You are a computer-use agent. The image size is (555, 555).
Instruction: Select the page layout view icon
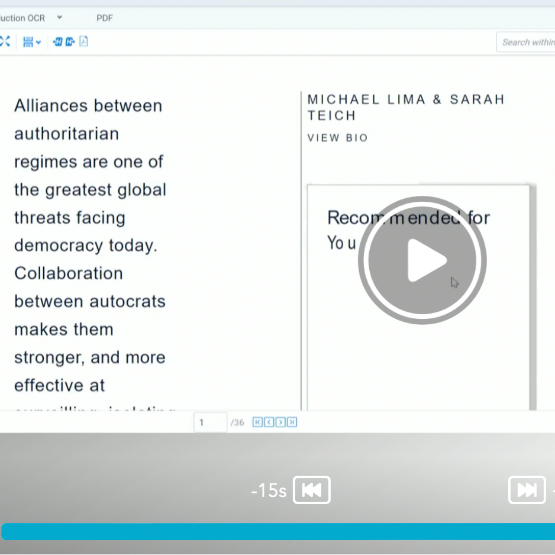point(28,41)
